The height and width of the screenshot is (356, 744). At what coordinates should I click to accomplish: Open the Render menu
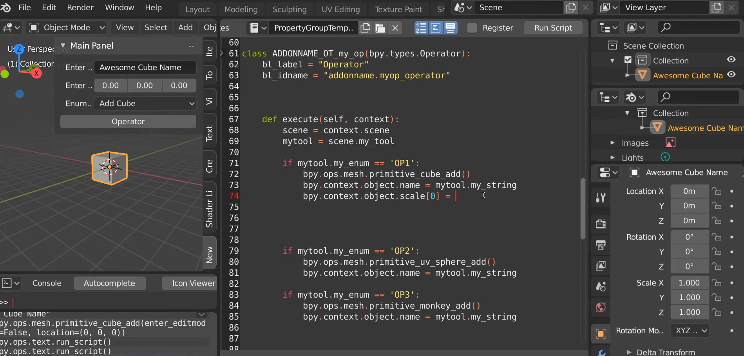tap(80, 7)
